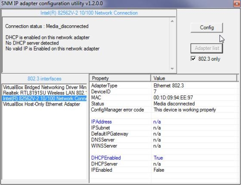The width and height of the screenshot is (241, 185).
Task: Click status pane scroll down arrow
Action: (172, 69)
